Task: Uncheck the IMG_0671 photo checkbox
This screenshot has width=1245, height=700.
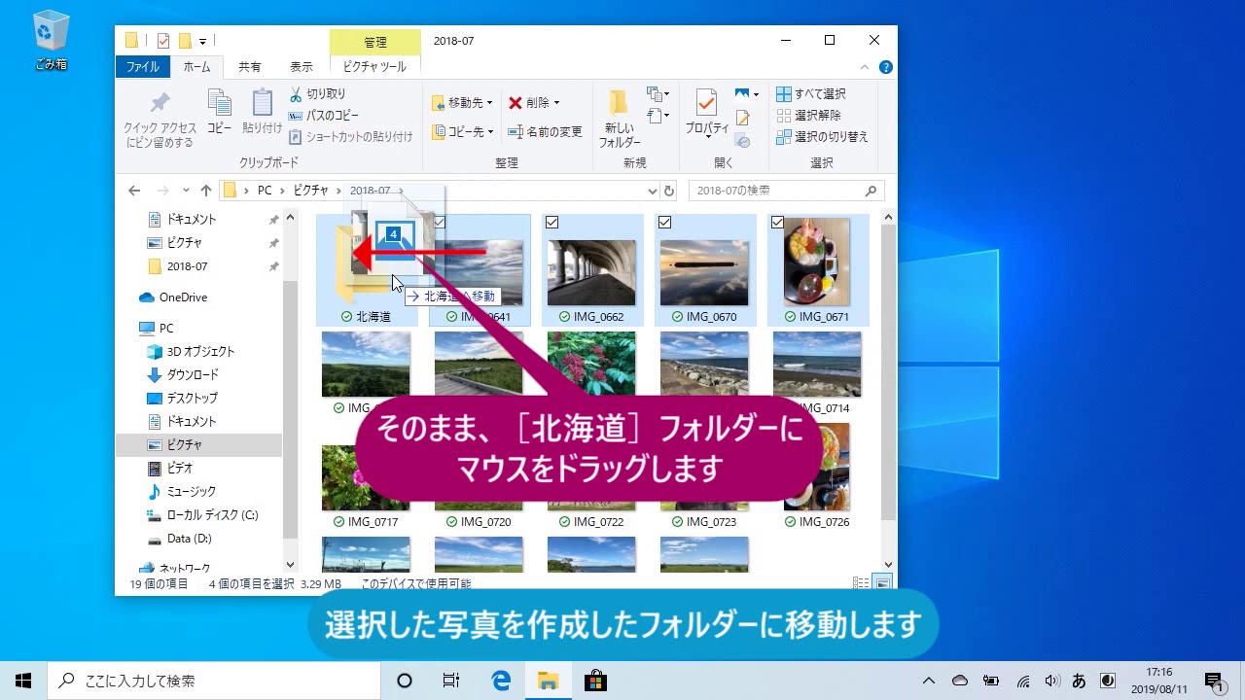Action: (x=777, y=223)
